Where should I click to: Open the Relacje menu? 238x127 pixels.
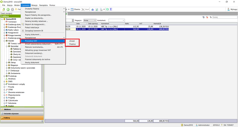tap(34, 5)
